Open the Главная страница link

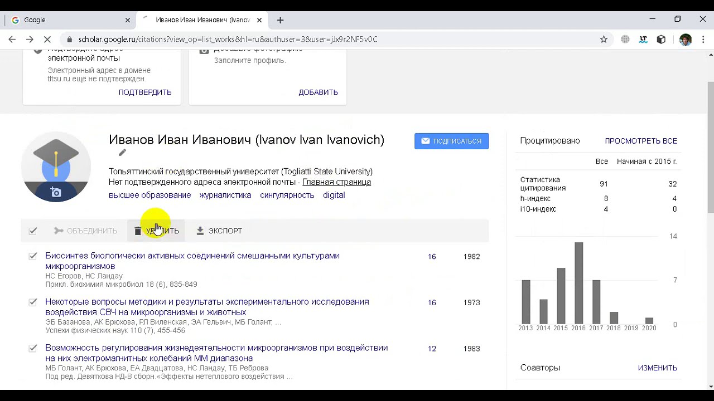(336, 182)
